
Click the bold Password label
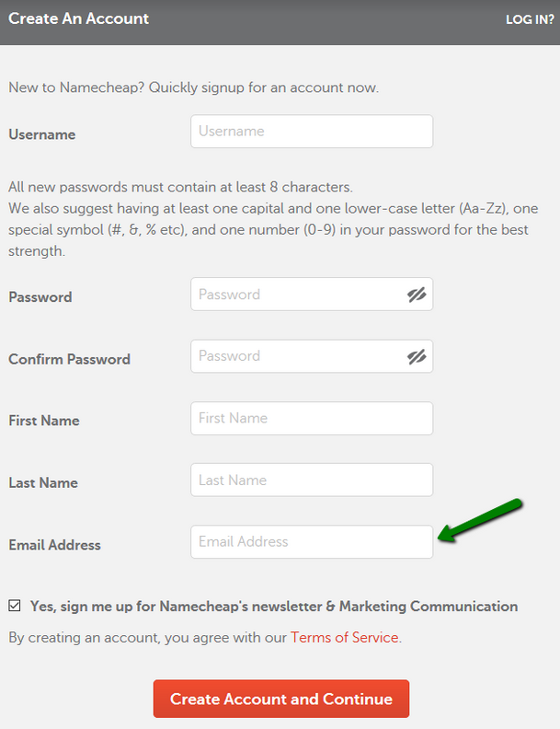point(40,297)
